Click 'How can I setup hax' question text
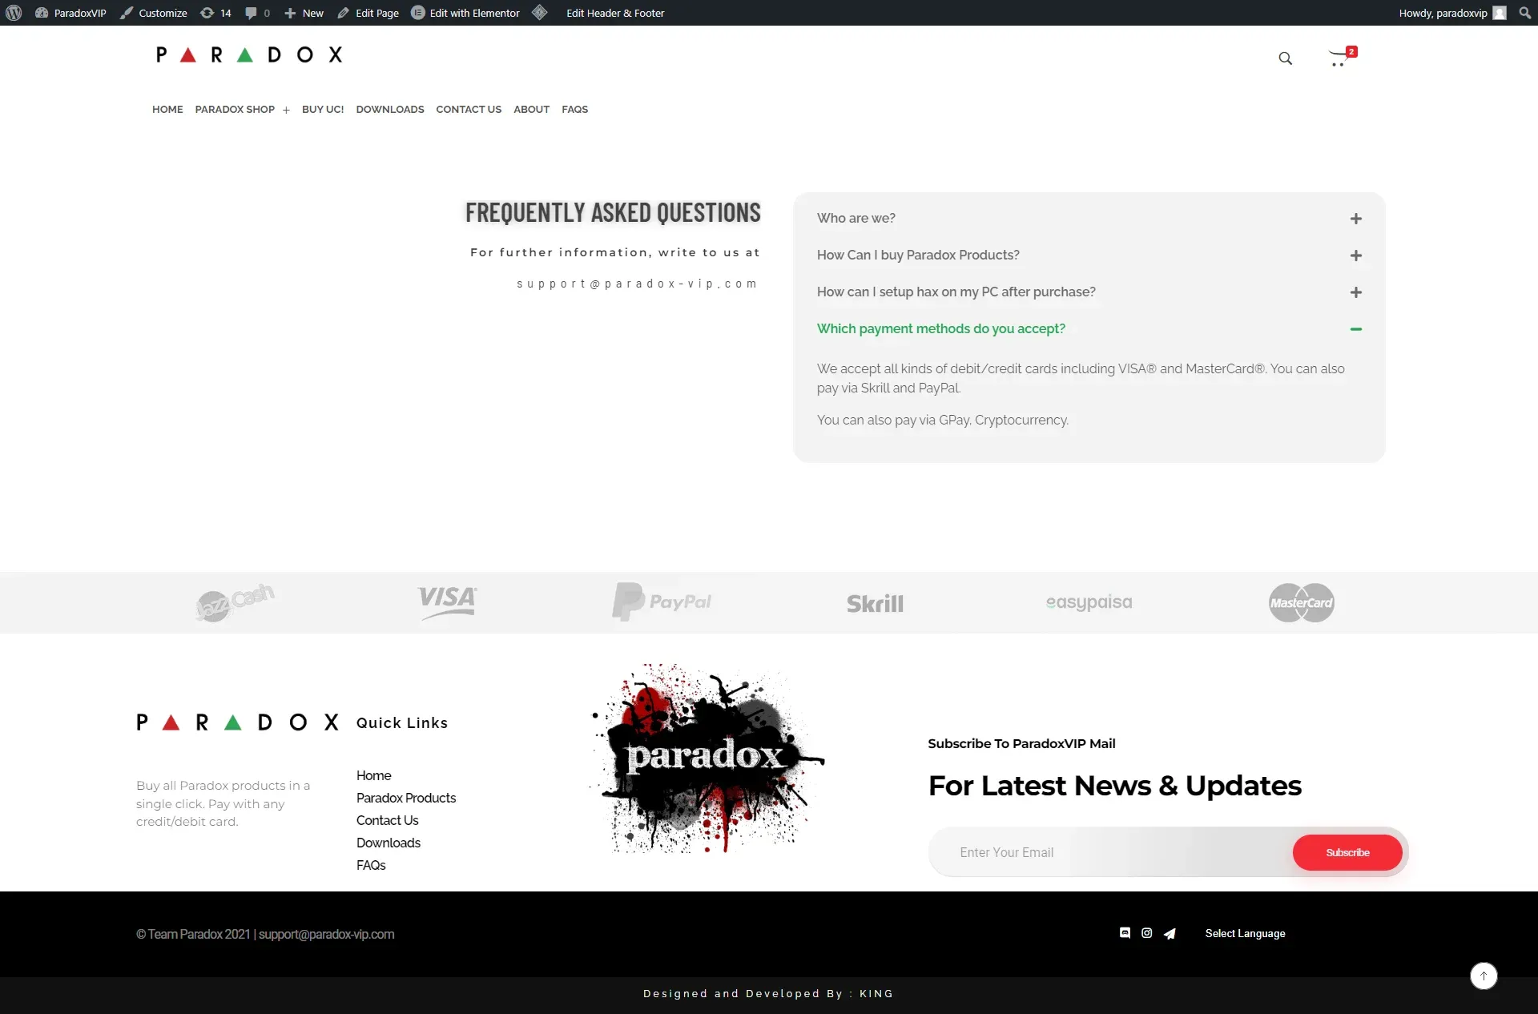 coord(956,292)
